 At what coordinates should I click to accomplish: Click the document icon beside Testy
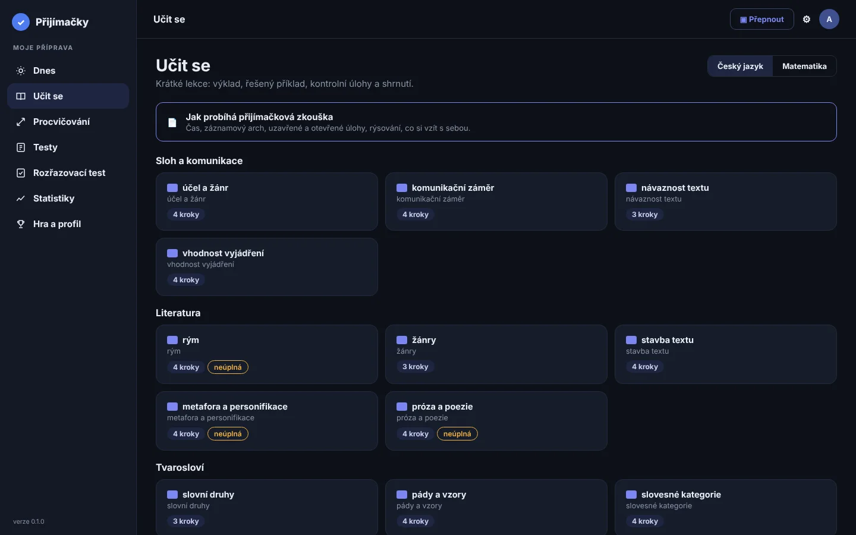tap(21, 147)
